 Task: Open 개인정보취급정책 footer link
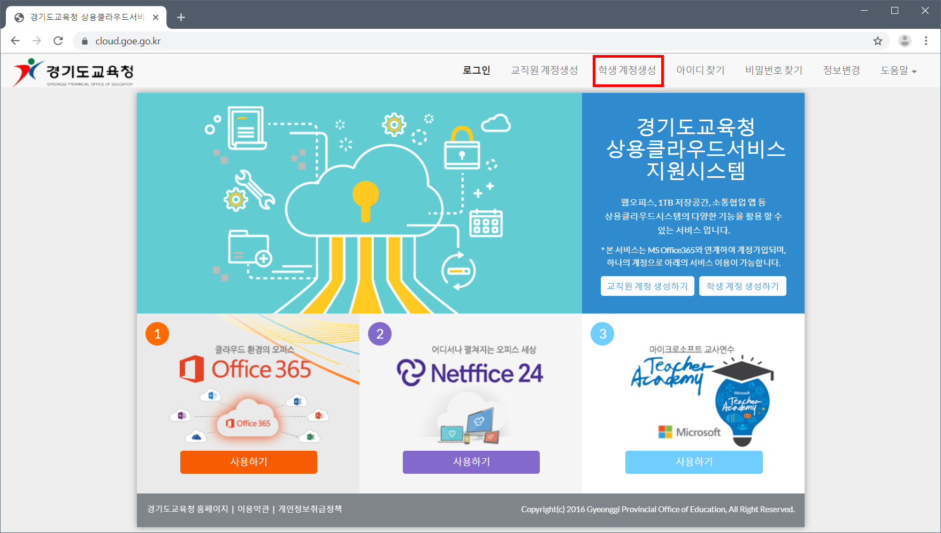pyautogui.click(x=310, y=509)
